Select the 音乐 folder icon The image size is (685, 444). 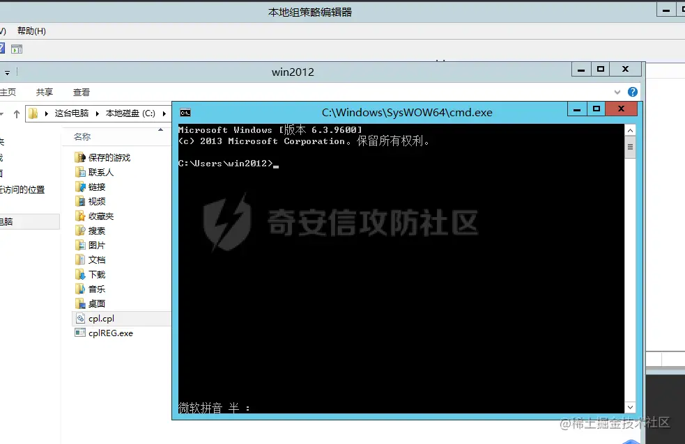[x=80, y=290]
